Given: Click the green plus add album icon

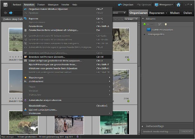Looking at the screenshot, I should [144, 24].
